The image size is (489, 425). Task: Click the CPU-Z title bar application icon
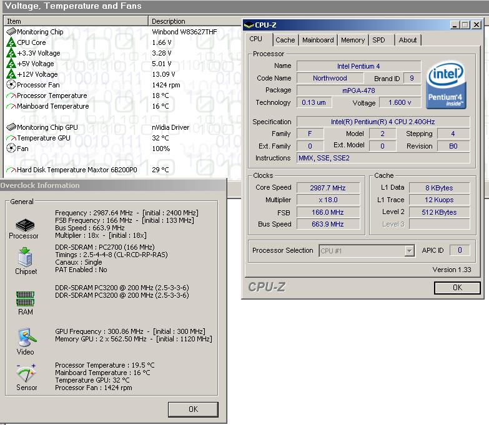pyautogui.click(x=249, y=25)
